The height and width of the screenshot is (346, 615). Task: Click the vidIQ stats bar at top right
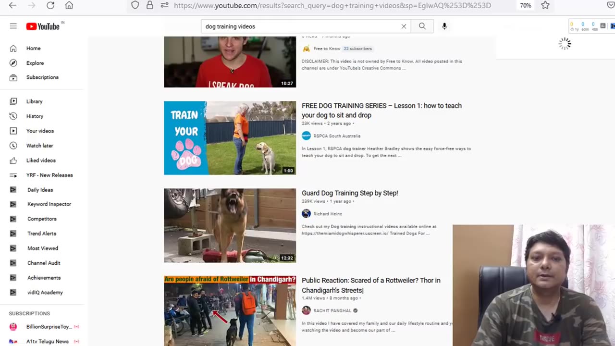[591, 26]
